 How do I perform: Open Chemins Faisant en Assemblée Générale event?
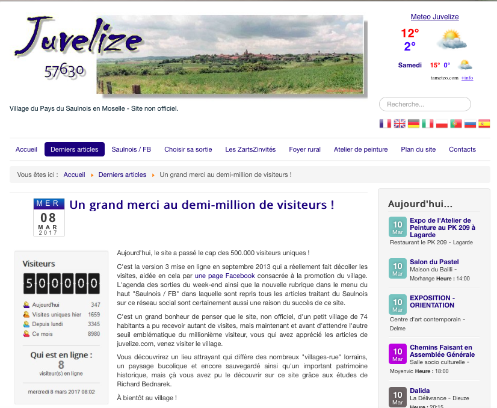click(442, 351)
